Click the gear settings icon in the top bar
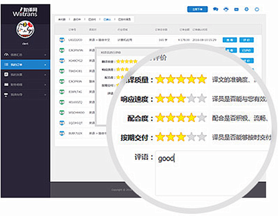278x216 pixels. tap(246, 9)
